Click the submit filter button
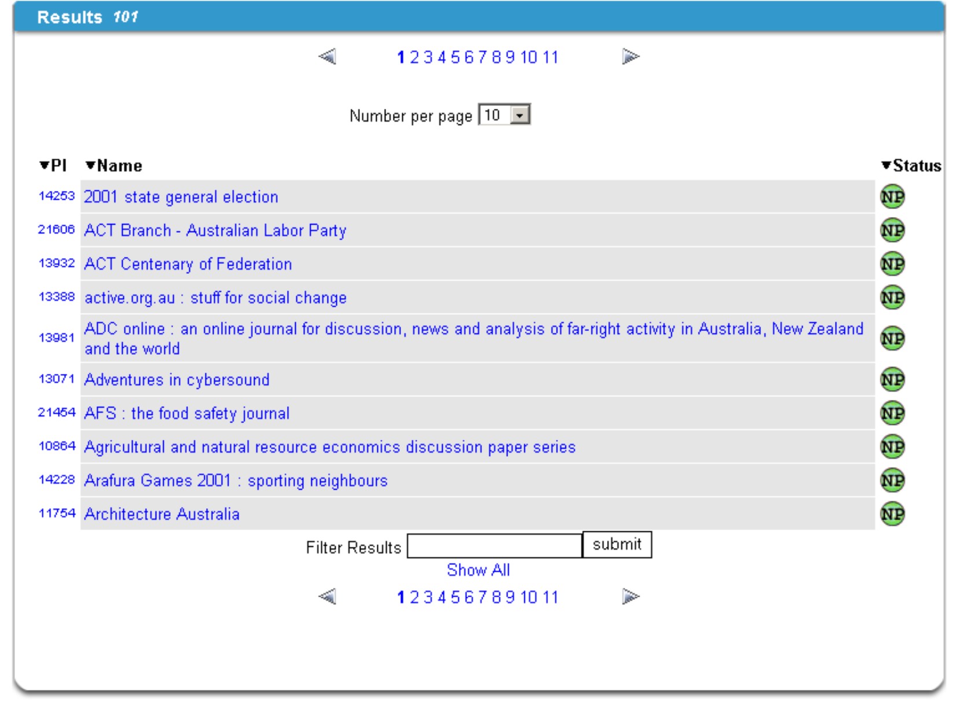This screenshot has height=713, width=967. (x=617, y=545)
